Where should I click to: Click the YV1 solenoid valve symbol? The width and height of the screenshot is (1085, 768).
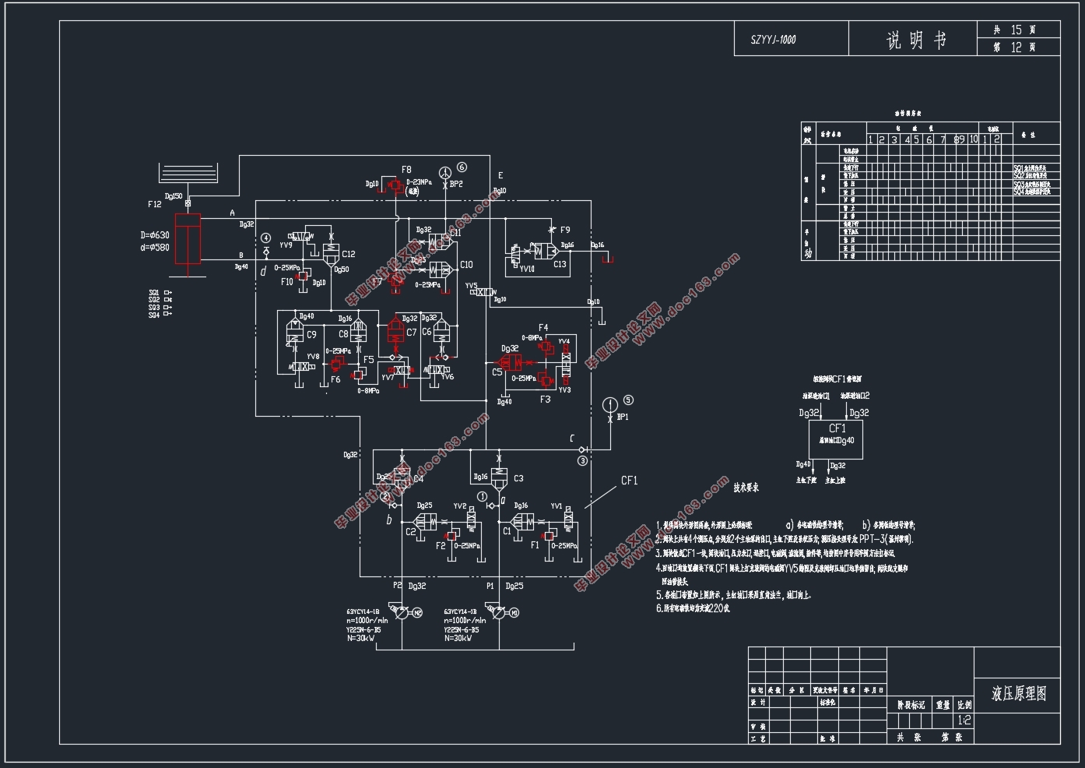point(569,519)
